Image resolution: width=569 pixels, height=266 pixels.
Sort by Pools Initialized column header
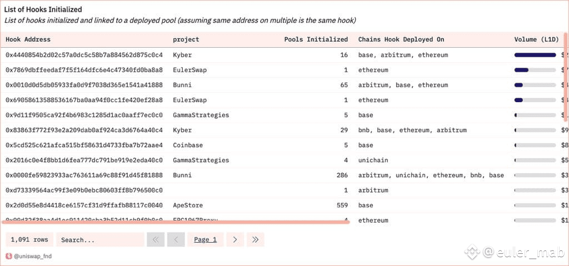(x=316, y=39)
